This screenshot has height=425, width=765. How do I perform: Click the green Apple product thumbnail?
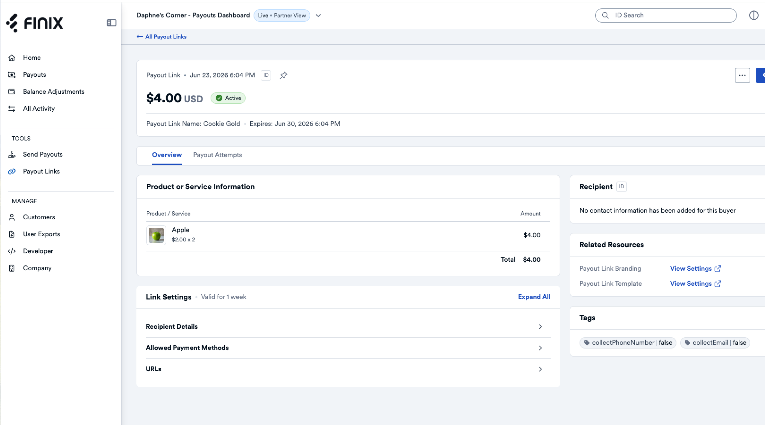(x=156, y=235)
